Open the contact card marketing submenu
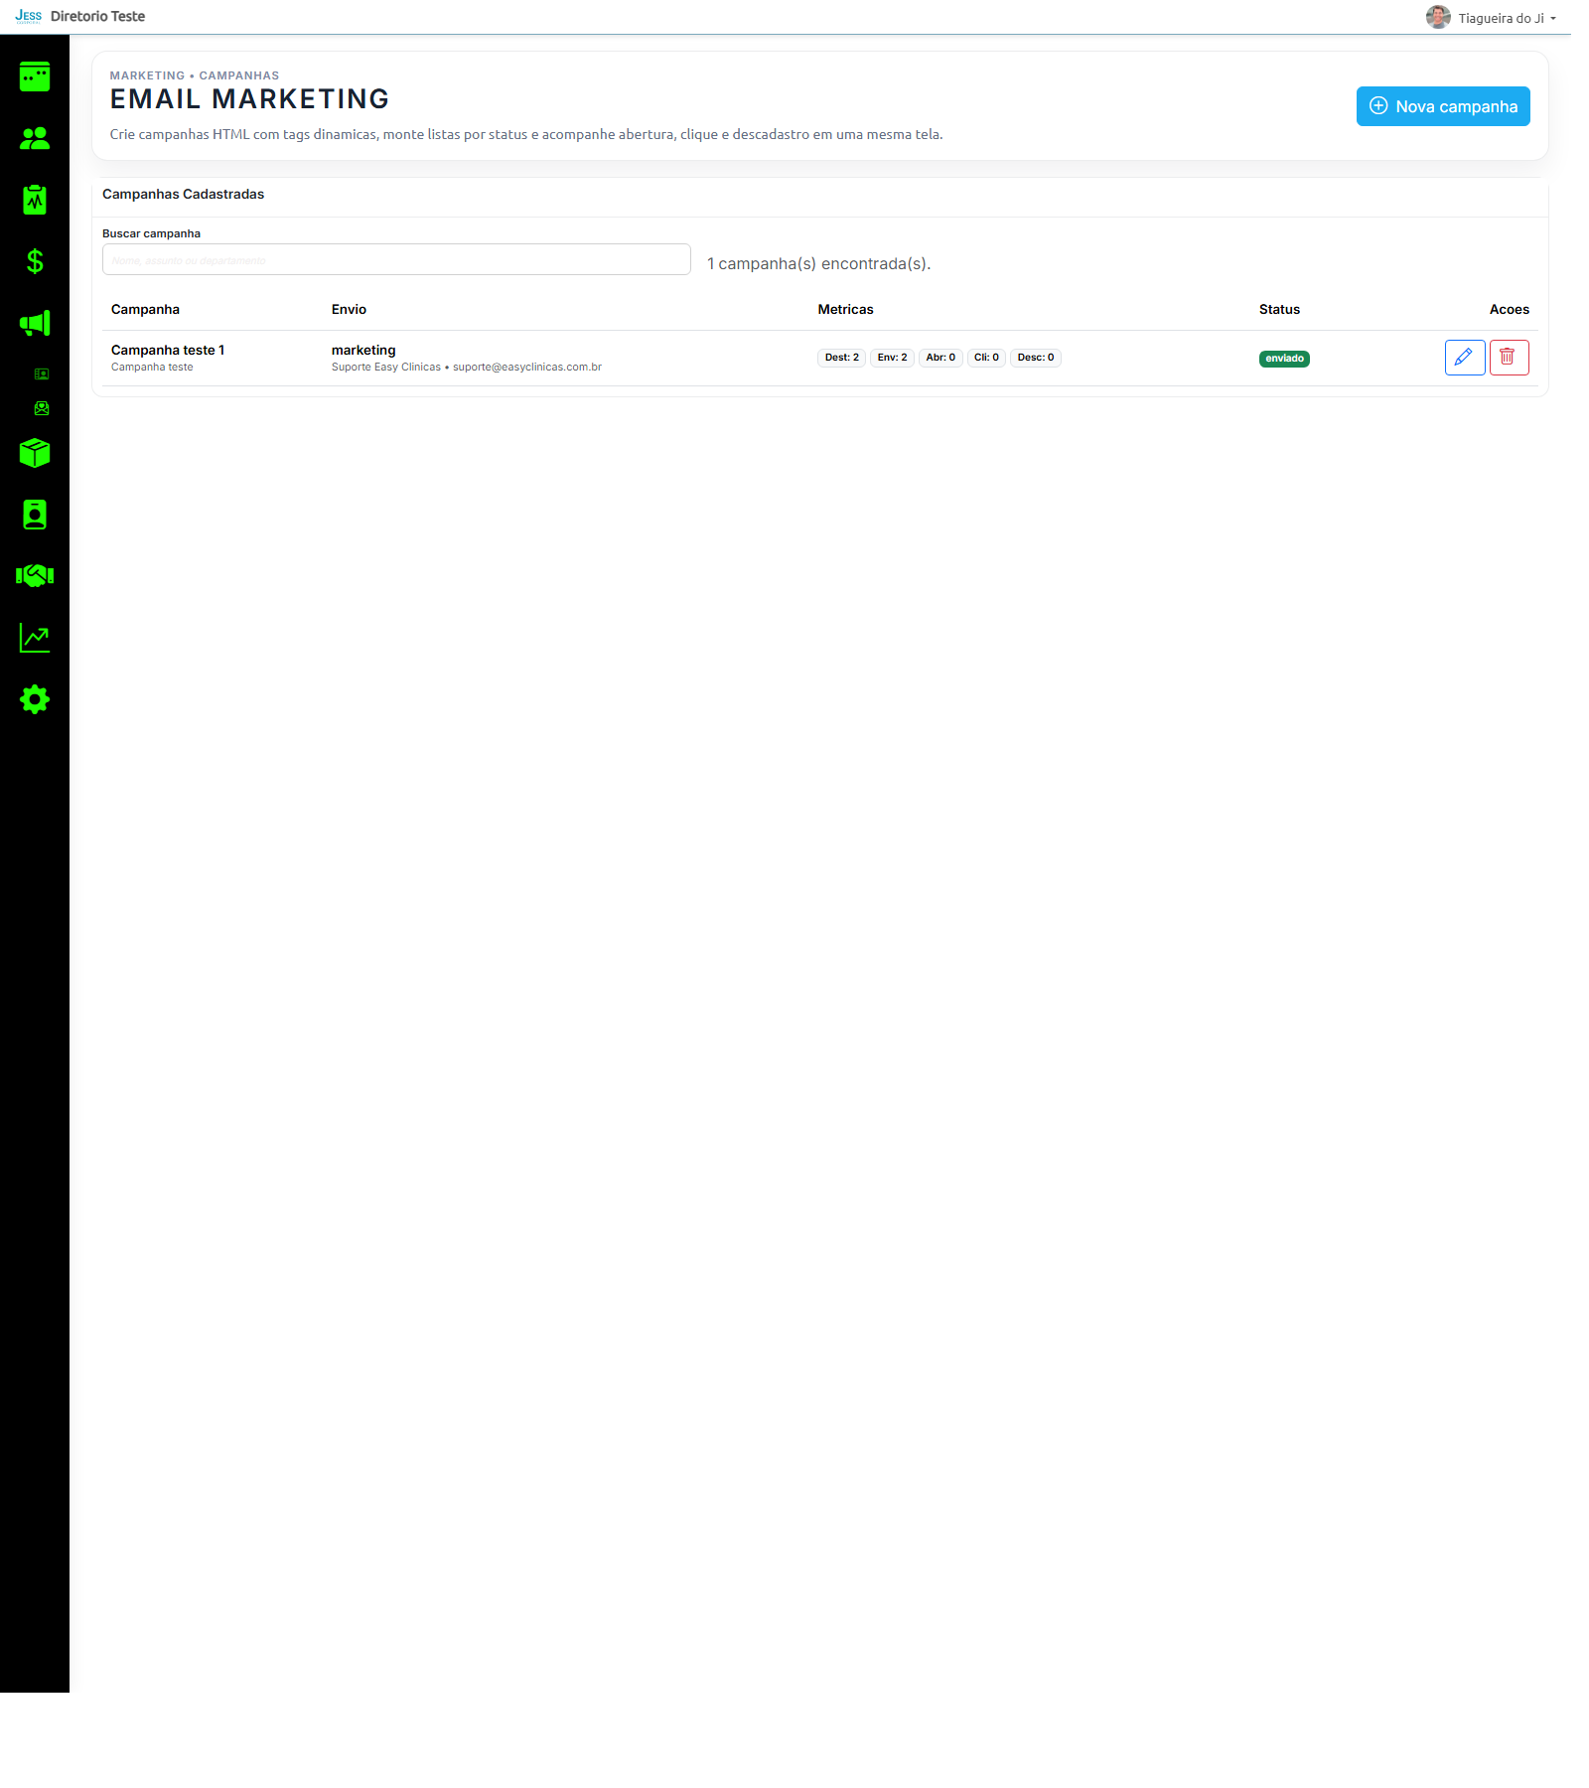 click(42, 374)
